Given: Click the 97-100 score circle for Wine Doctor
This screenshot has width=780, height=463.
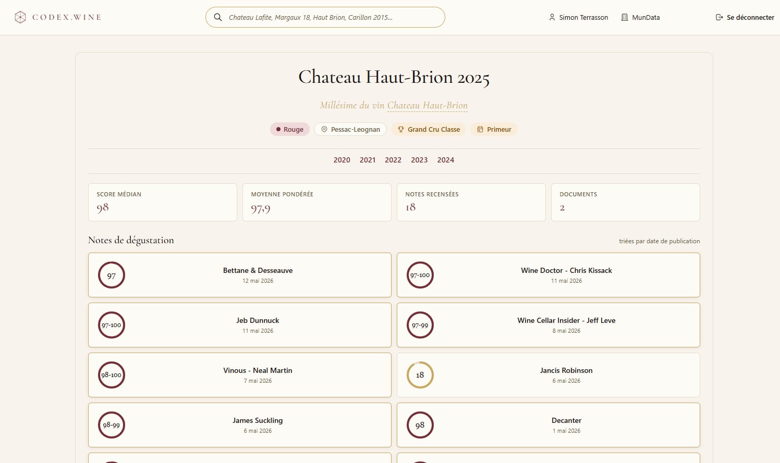Looking at the screenshot, I should point(420,275).
